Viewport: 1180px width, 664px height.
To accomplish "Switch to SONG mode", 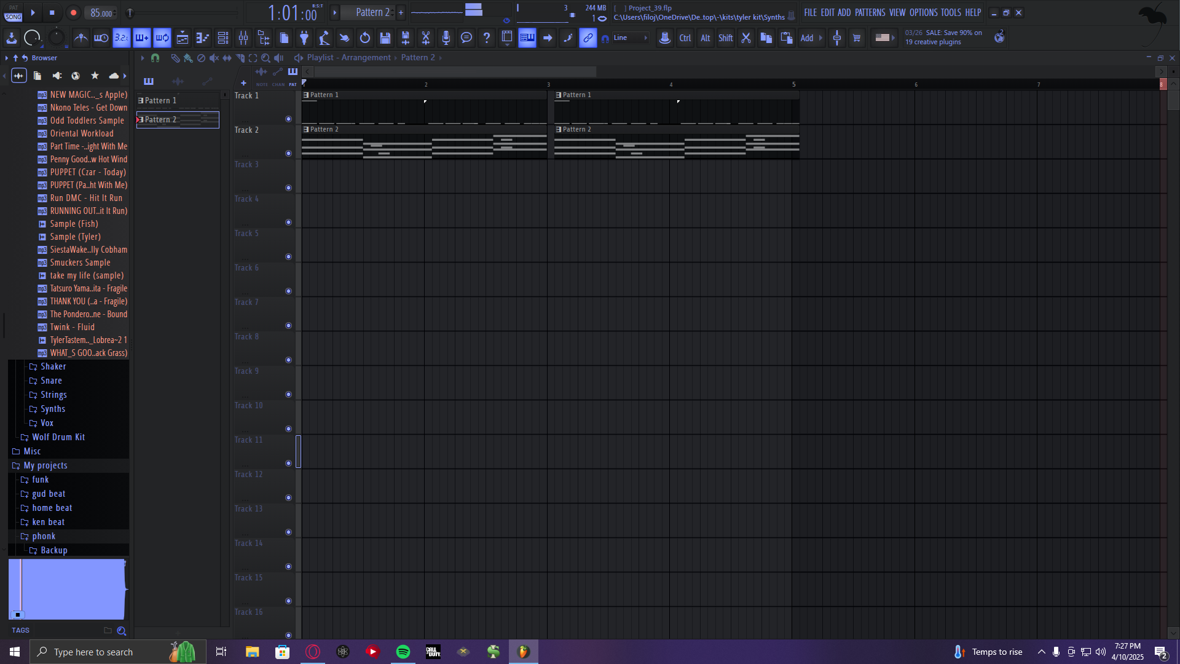I will tap(13, 17).
